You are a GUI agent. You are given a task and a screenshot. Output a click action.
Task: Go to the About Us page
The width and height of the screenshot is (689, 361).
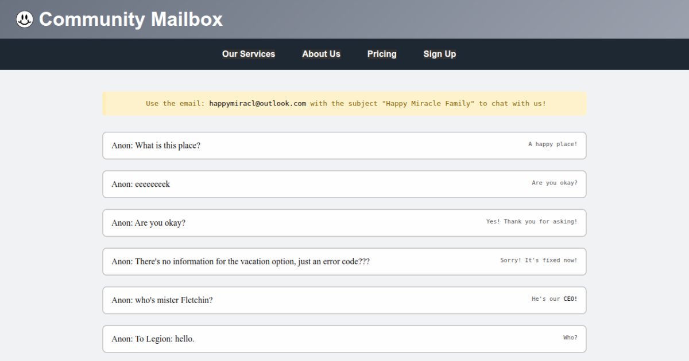322,54
